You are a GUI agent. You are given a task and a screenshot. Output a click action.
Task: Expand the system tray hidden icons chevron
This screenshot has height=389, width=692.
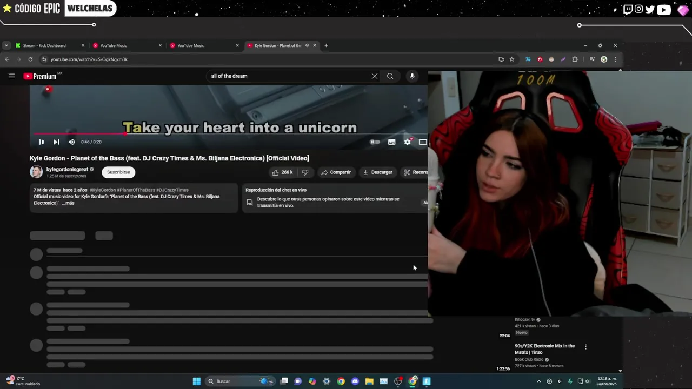(538, 381)
